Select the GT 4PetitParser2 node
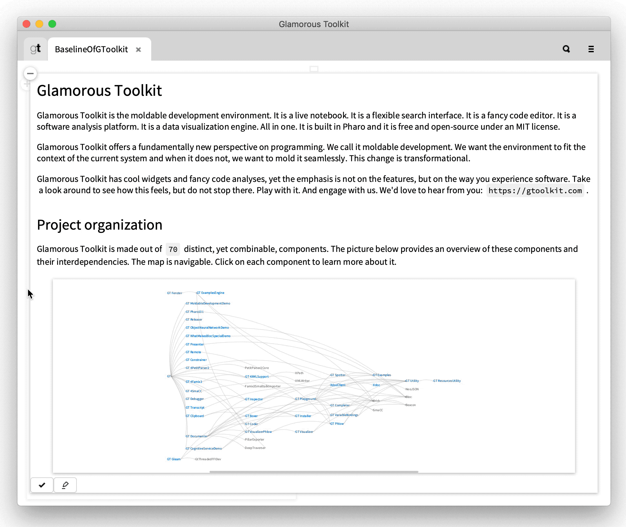This screenshot has width=626, height=527. [x=197, y=368]
